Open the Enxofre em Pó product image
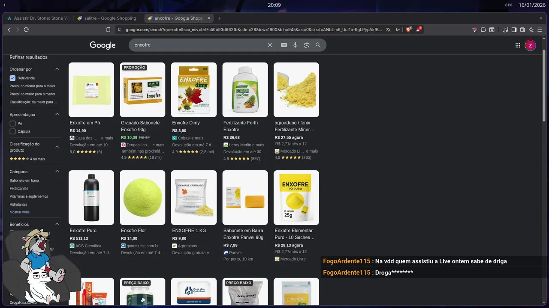Screen dimensions: 549x308 coord(91,90)
